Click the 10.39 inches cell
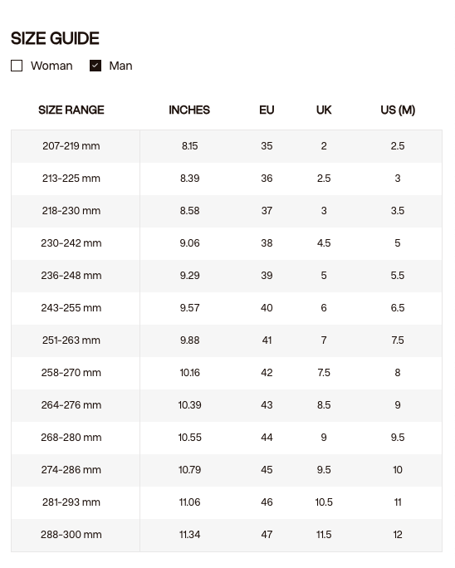Viewport: 455px width, 568px height. [189, 405]
